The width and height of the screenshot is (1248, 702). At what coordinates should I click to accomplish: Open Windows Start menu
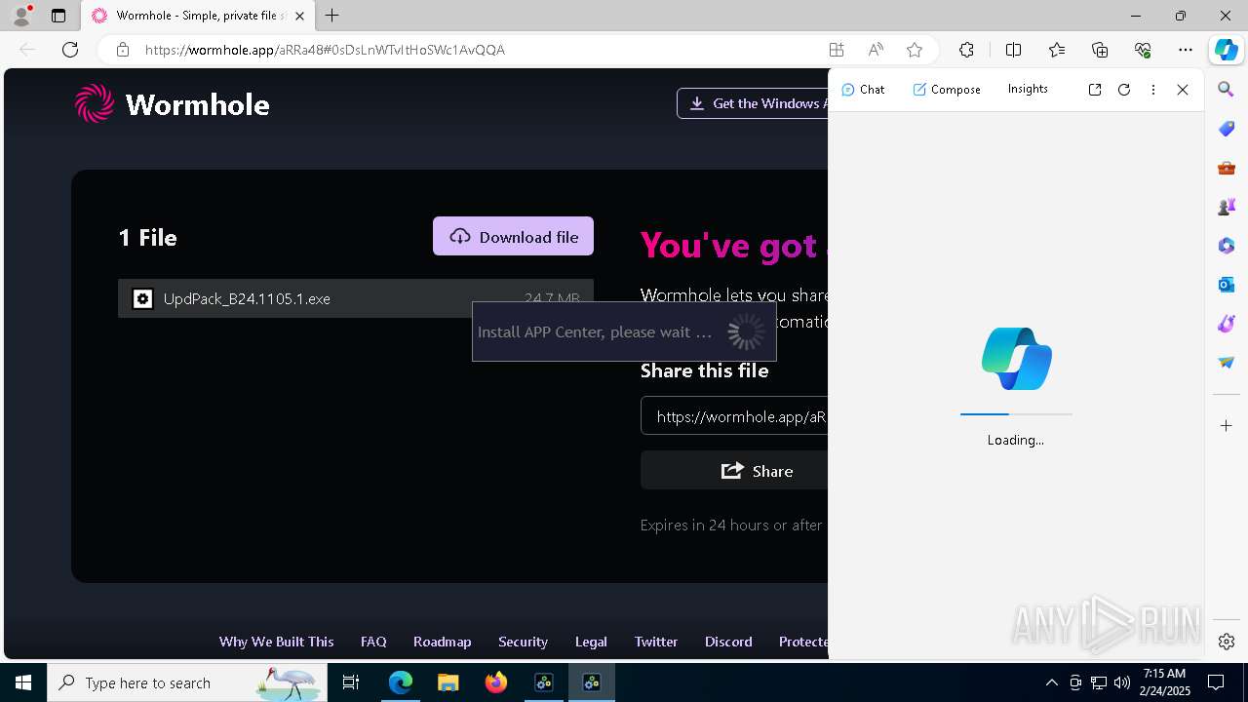pos(23,682)
